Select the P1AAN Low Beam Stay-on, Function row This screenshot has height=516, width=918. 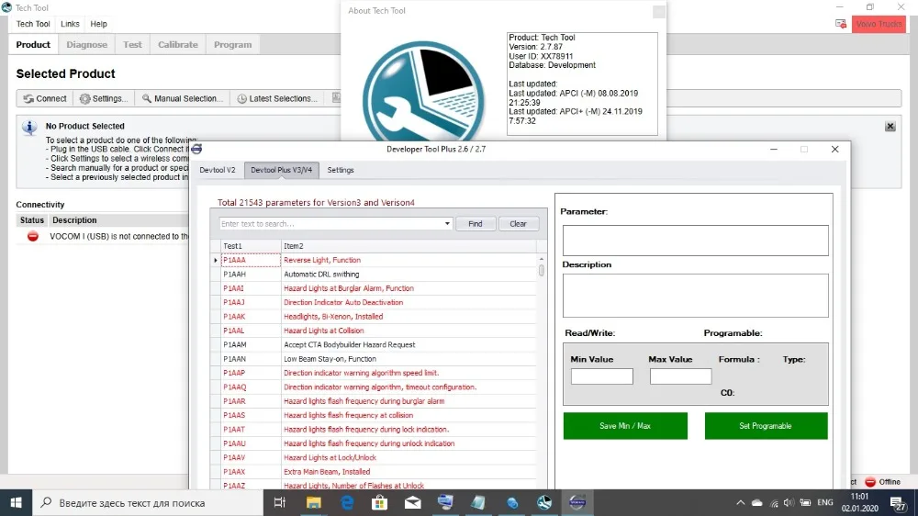(x=375, y=358)
